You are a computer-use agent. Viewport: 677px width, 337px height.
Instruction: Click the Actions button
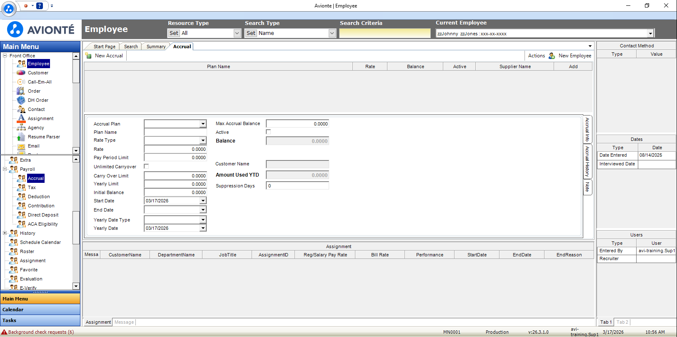(536, 56)
